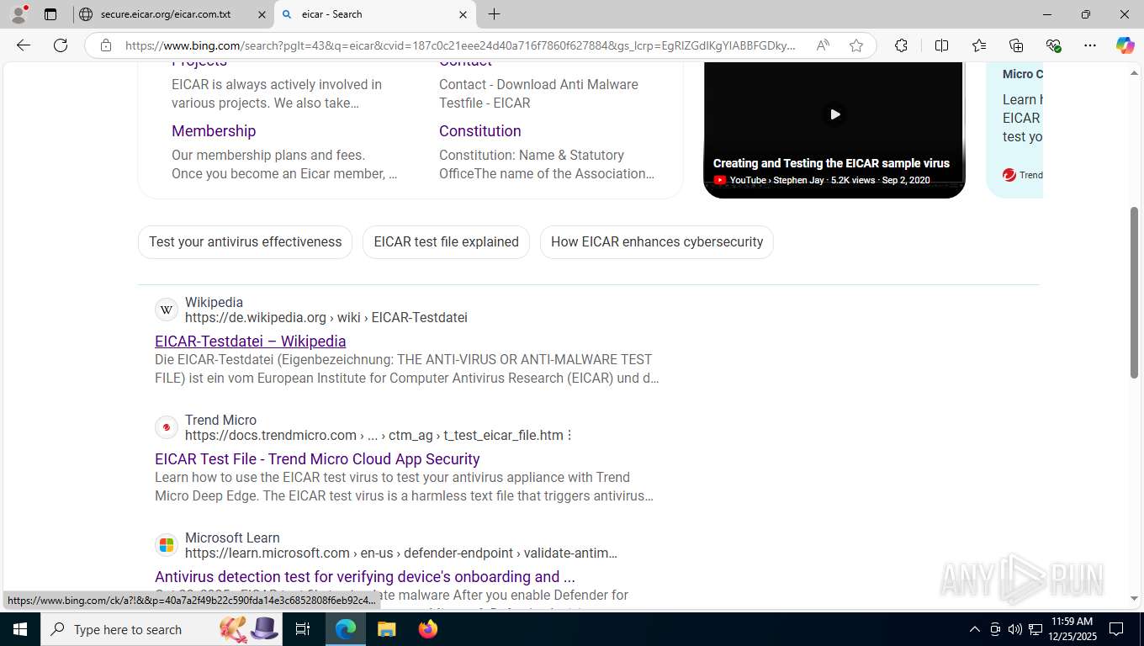Open EICAR Test File - Trend Micro result
Image resolution: width=1144 pixels, height=646 pixels.
[317, 459]
